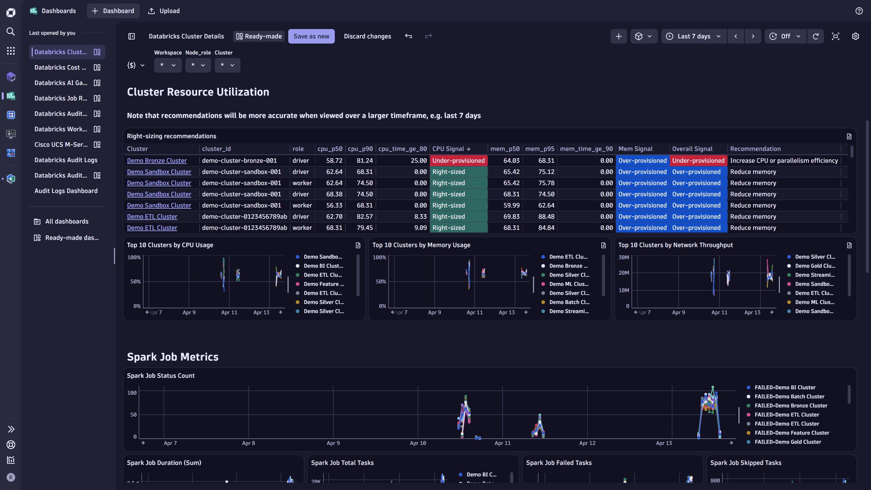Enter fullscreen mode using the frame icon

(x=836, y=36)
